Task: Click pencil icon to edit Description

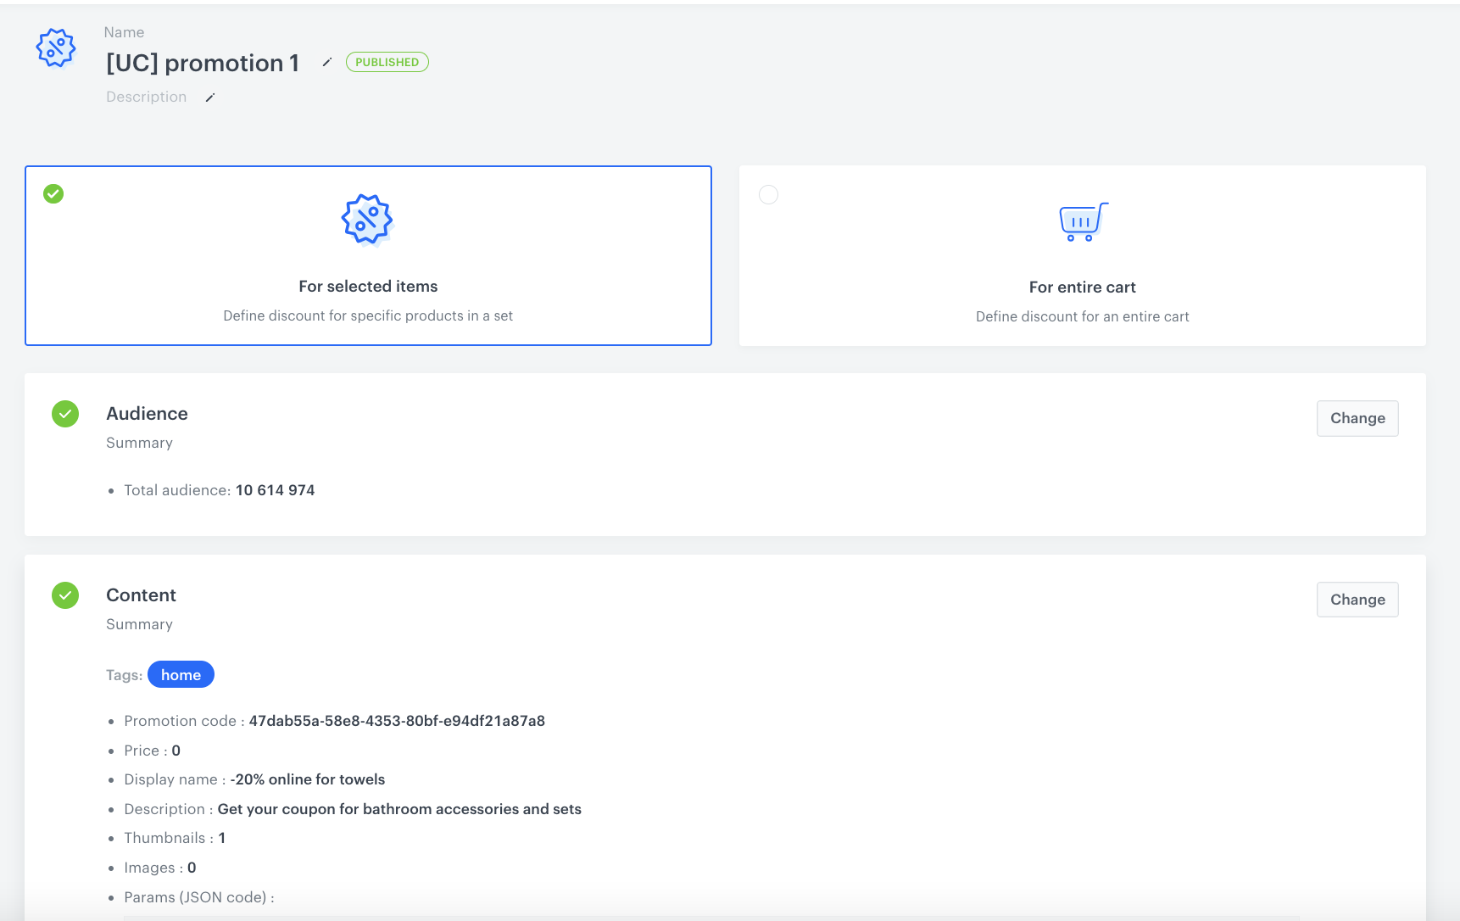Action: pyautogui.click(x=210, y=98)
